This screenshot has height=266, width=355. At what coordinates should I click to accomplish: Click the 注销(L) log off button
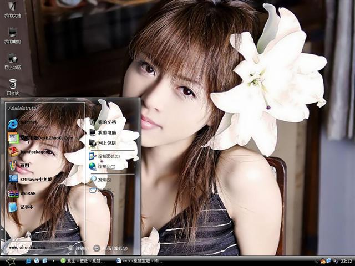(79, 248)
